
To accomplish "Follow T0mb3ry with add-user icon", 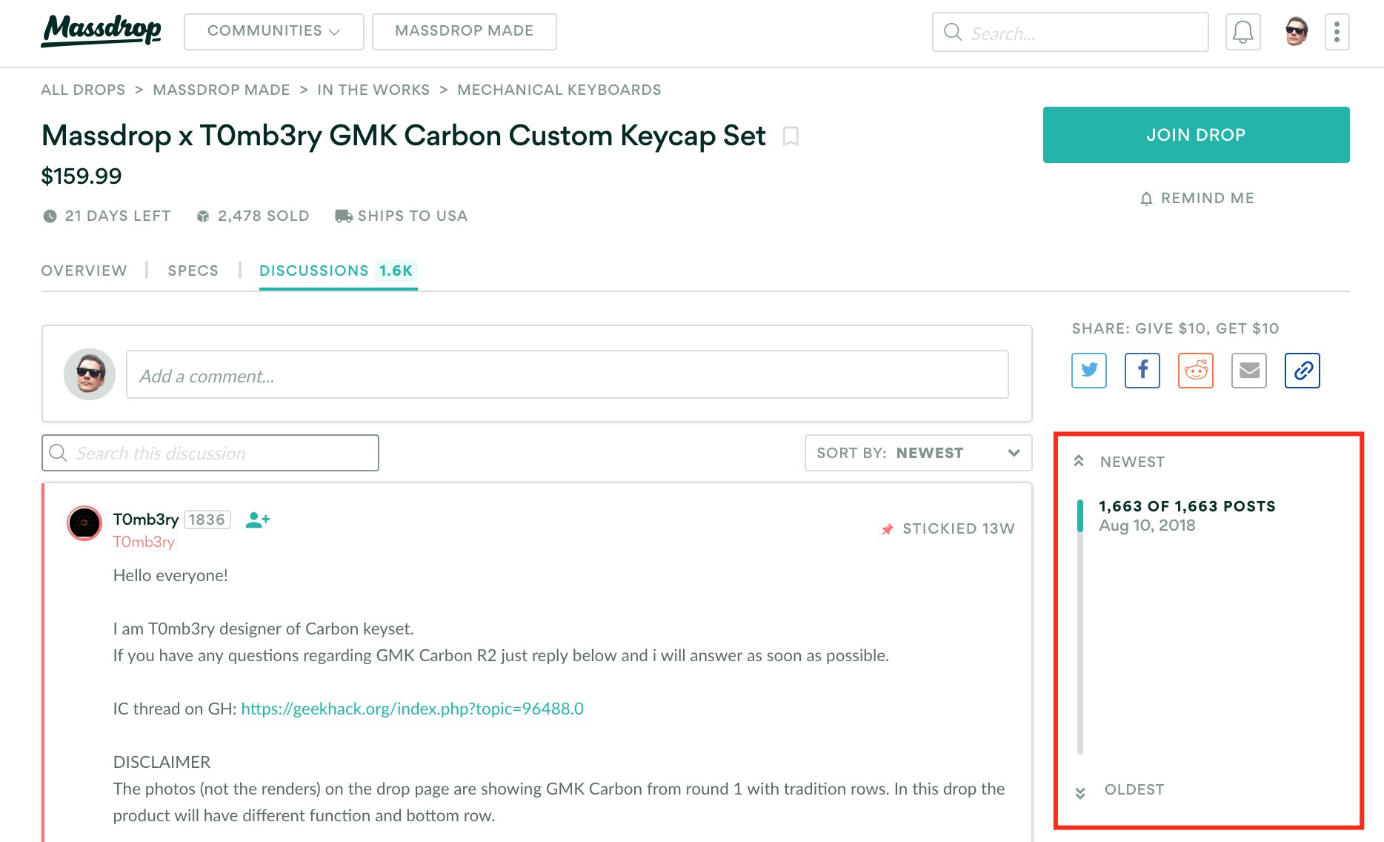I will (x=257, y=520).
